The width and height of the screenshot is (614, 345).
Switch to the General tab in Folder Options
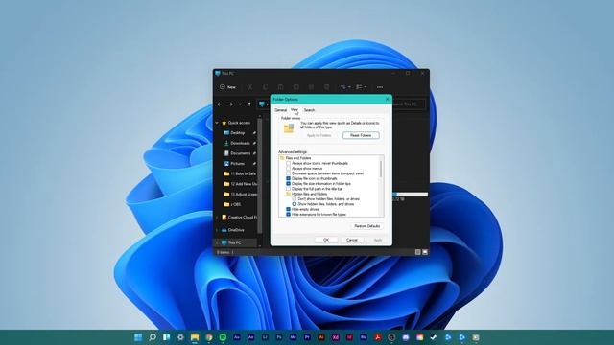tap(281, 110)
